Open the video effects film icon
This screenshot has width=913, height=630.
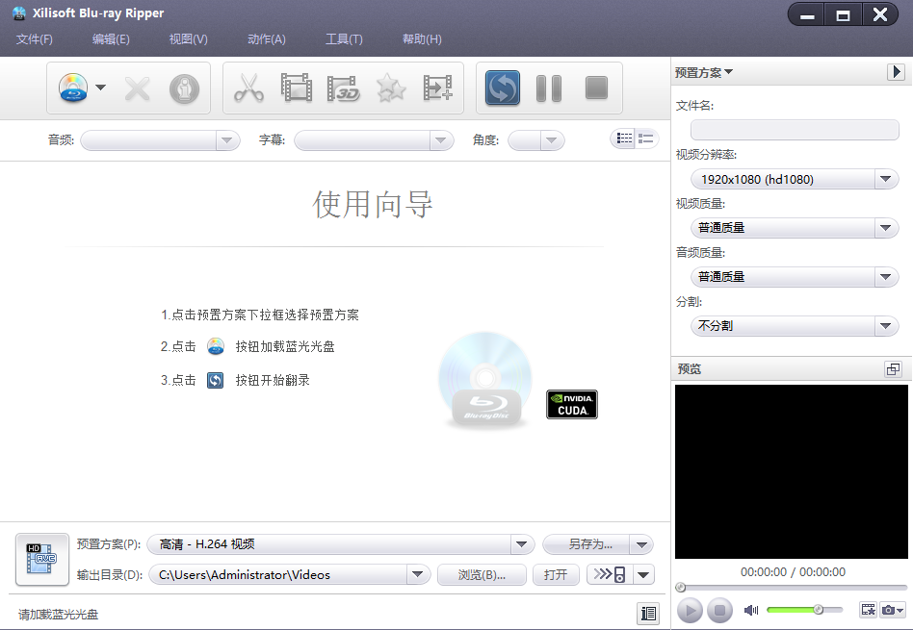(x=297, y=88)
